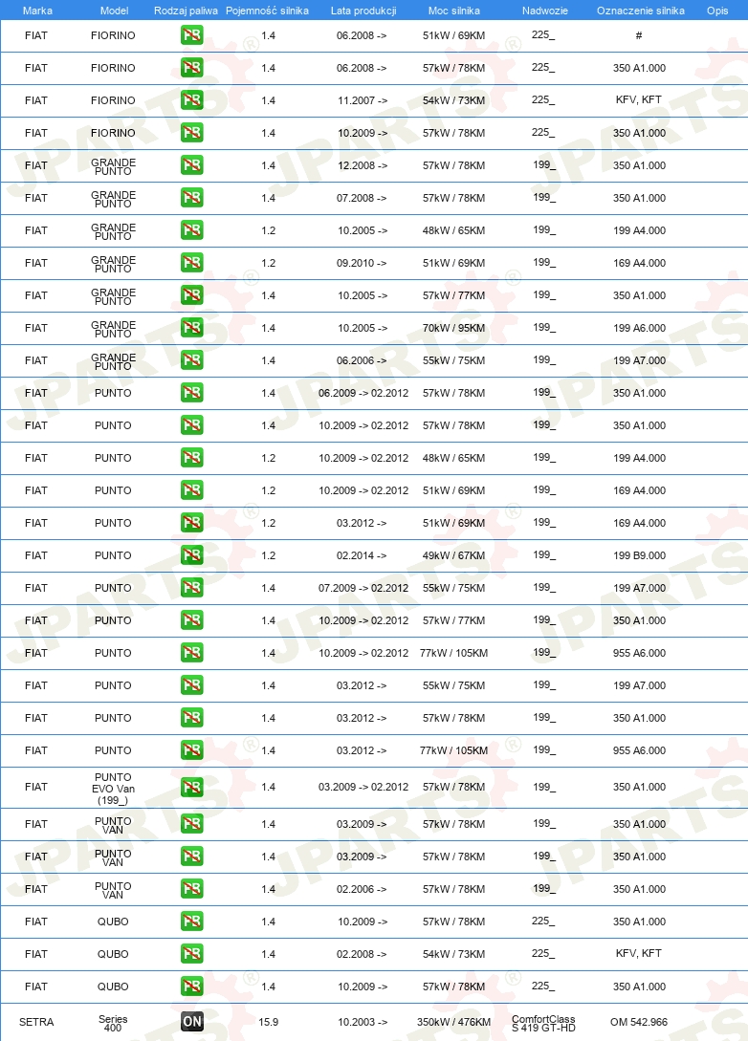
Task: Click petrol fuel icon in Punto 07.2009 -> 02.2012 row
Action: [192, 588]
